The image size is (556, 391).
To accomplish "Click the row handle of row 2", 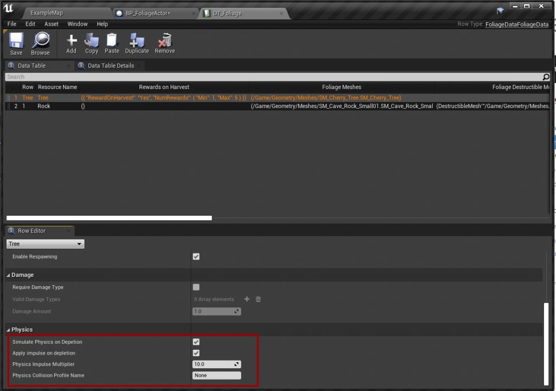I will [9, 106].
